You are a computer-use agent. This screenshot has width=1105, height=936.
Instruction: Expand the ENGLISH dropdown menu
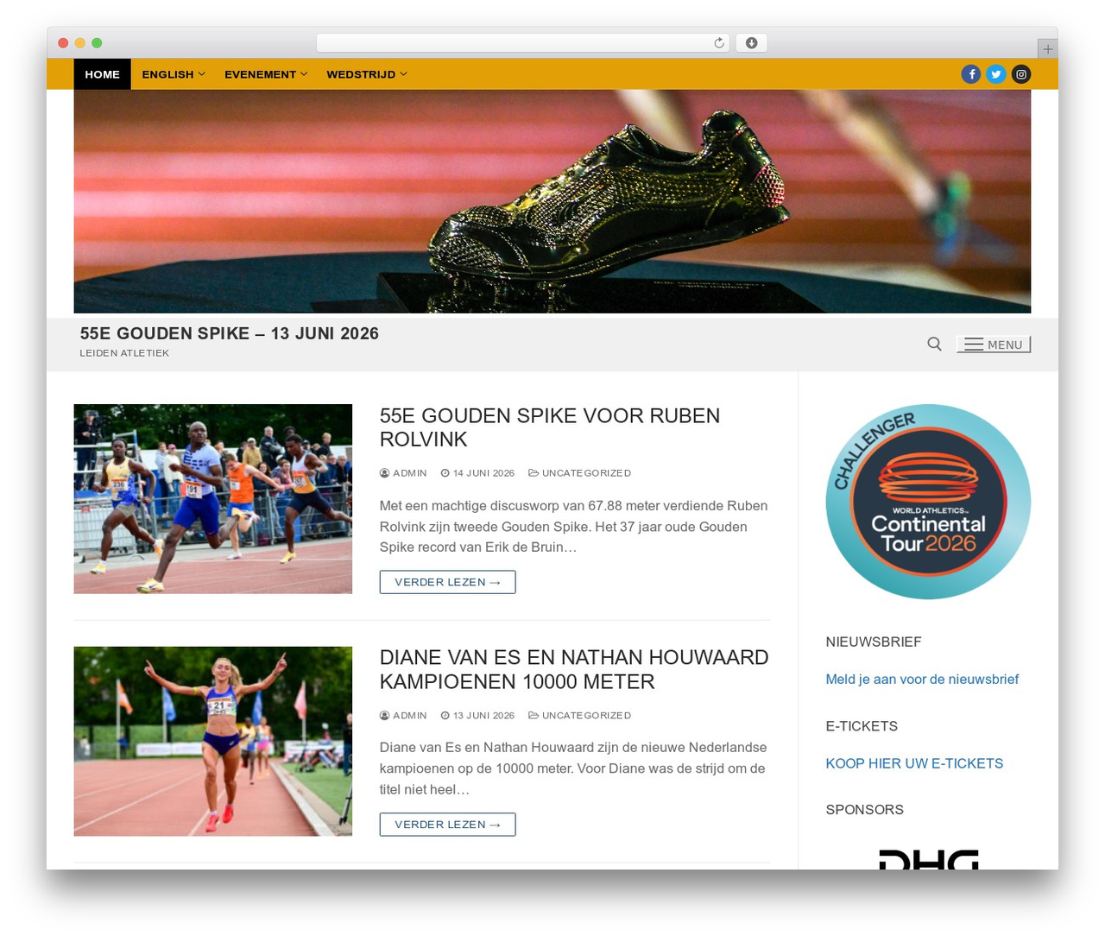[174, 74]
